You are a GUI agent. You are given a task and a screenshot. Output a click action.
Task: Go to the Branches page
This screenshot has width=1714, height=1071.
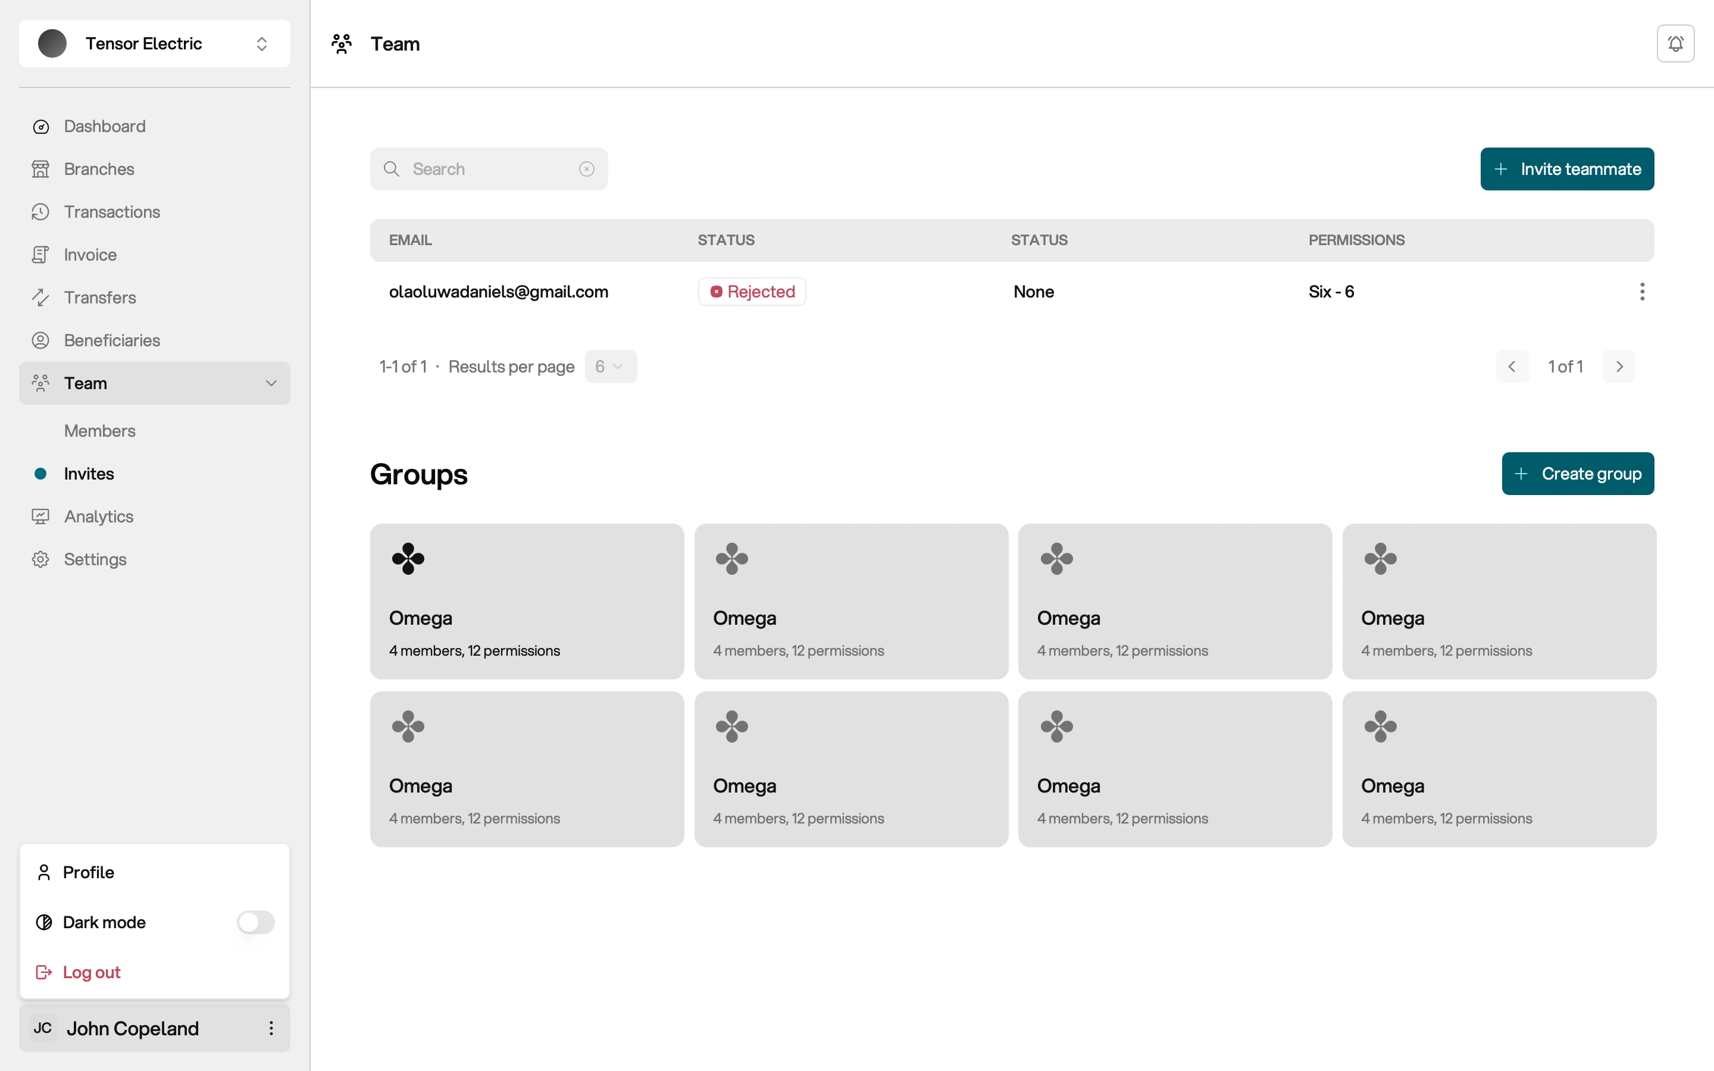pos(98,170)
